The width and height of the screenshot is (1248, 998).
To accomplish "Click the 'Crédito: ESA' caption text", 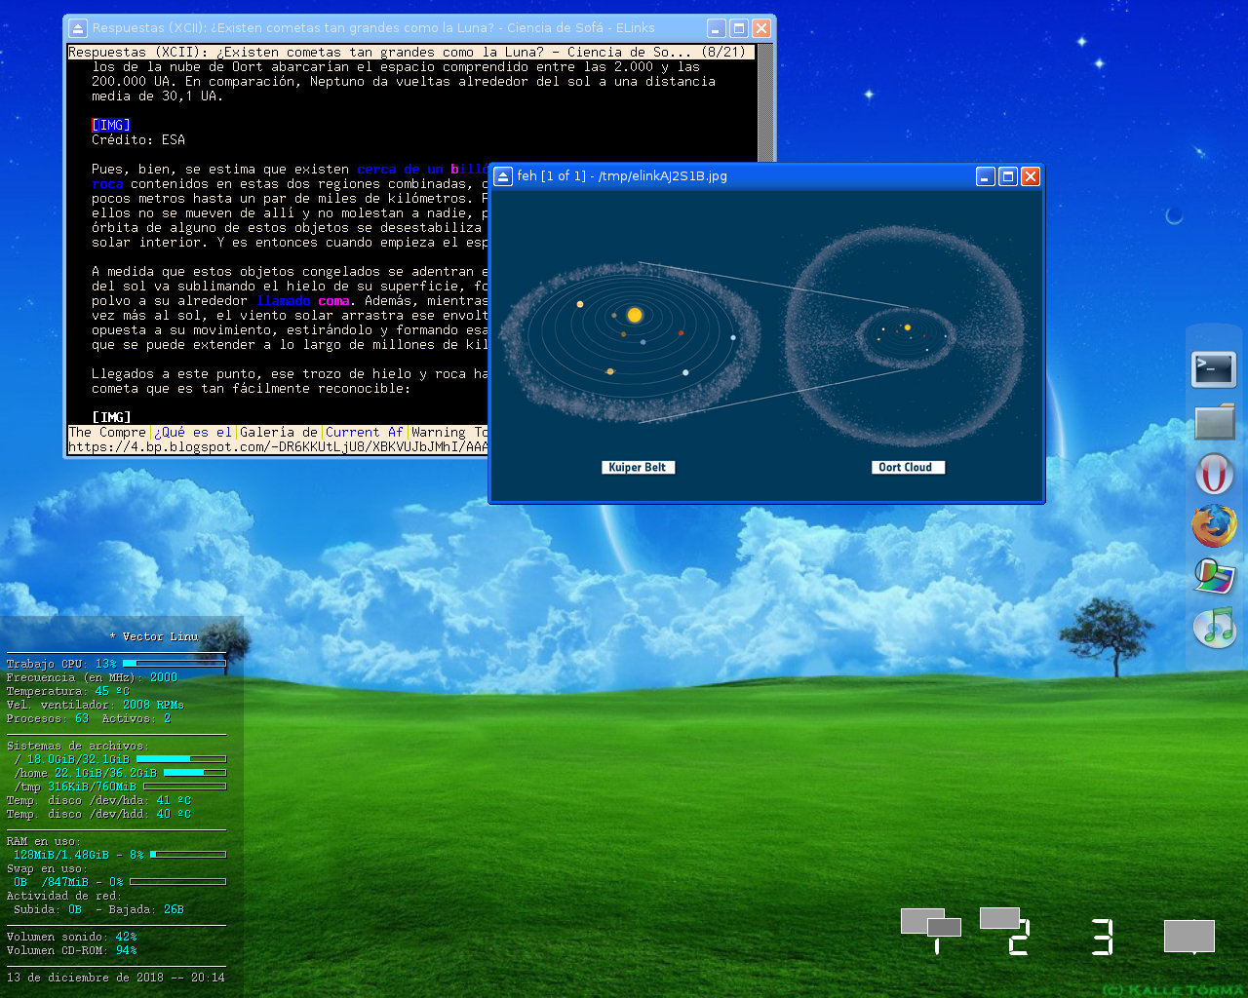I will tap(138, 140).
